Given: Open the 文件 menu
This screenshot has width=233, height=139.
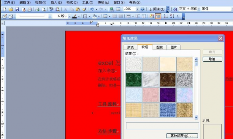Looking at the screenshot, I should tap(9, 2).
